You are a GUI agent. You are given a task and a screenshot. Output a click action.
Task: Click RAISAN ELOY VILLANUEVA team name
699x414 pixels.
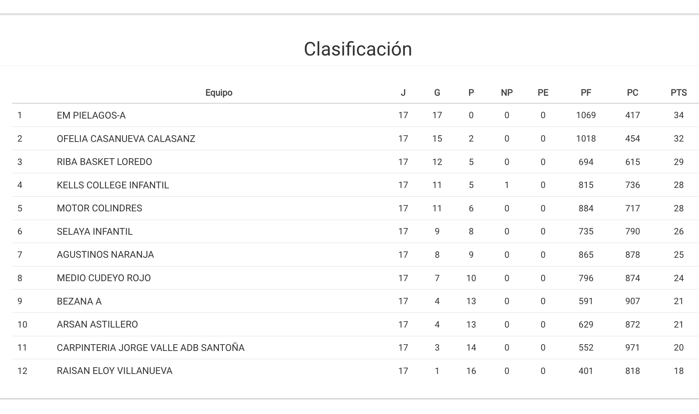pyautogui.click(x=115, y=371)
